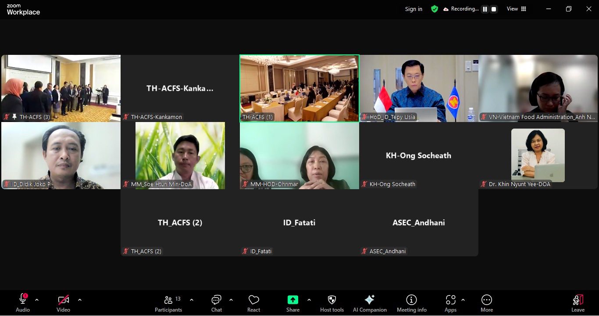
Task: Click muted mic icon on ID_Fatati
Action: pos(246,251)
